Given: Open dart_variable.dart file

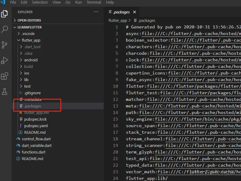Looking at the screenshot, I should pyautogui.click(x=36, y=145).
